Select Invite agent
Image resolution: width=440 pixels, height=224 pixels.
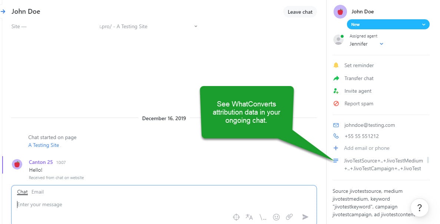pos(358,91)
